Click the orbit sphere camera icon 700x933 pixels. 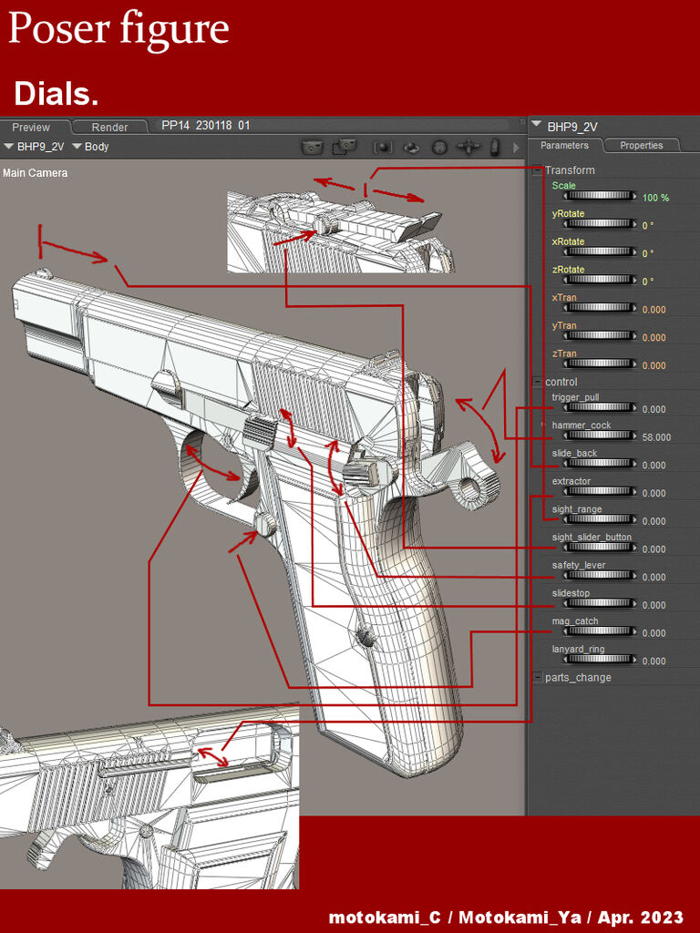tap(411, 147)
